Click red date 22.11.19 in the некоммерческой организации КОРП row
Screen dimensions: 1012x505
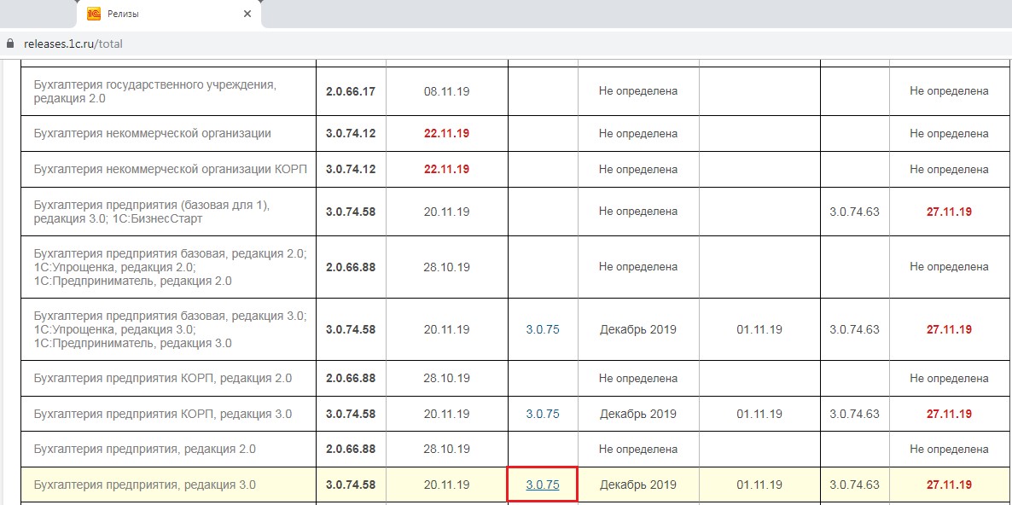click(446, 169)
